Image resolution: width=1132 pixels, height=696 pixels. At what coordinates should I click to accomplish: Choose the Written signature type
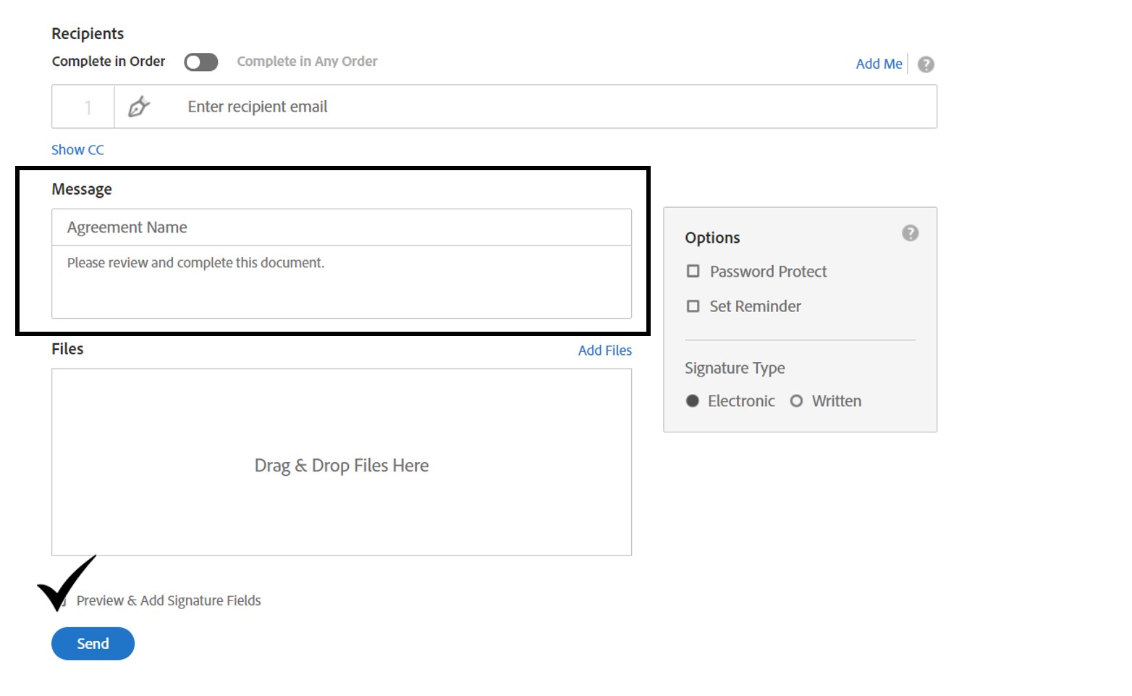pos(796,401)
